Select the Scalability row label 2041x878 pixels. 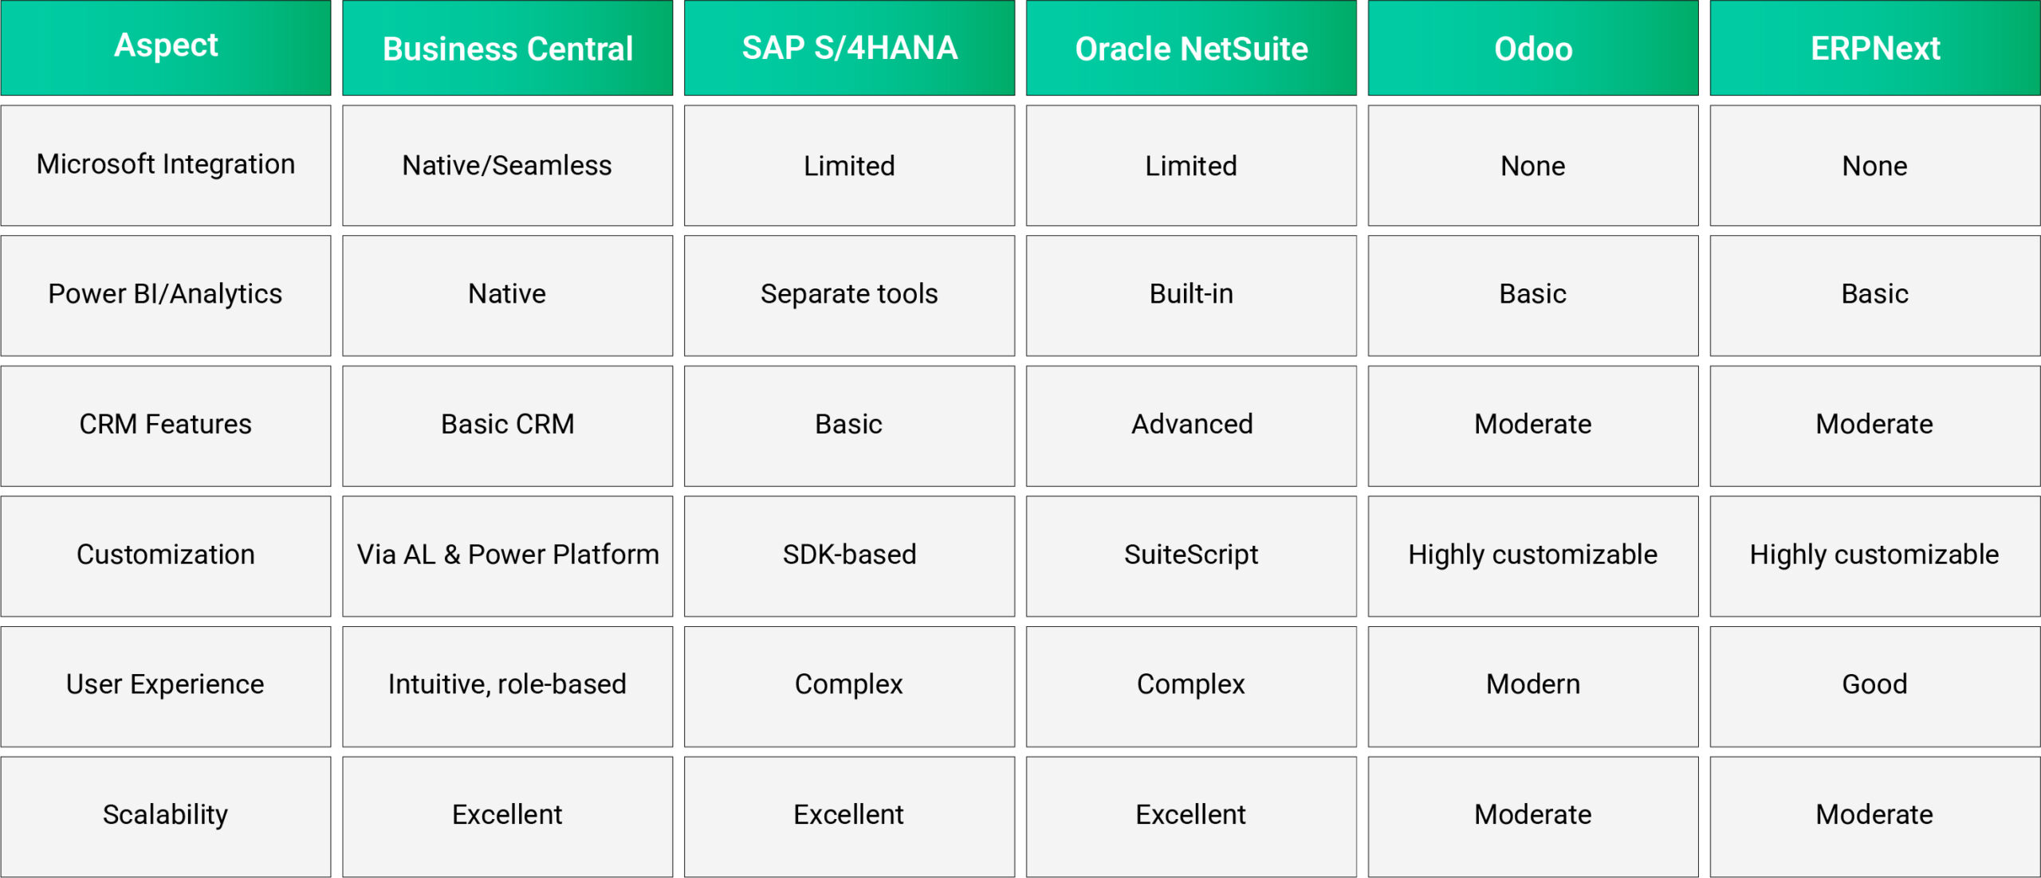[166, 815]
